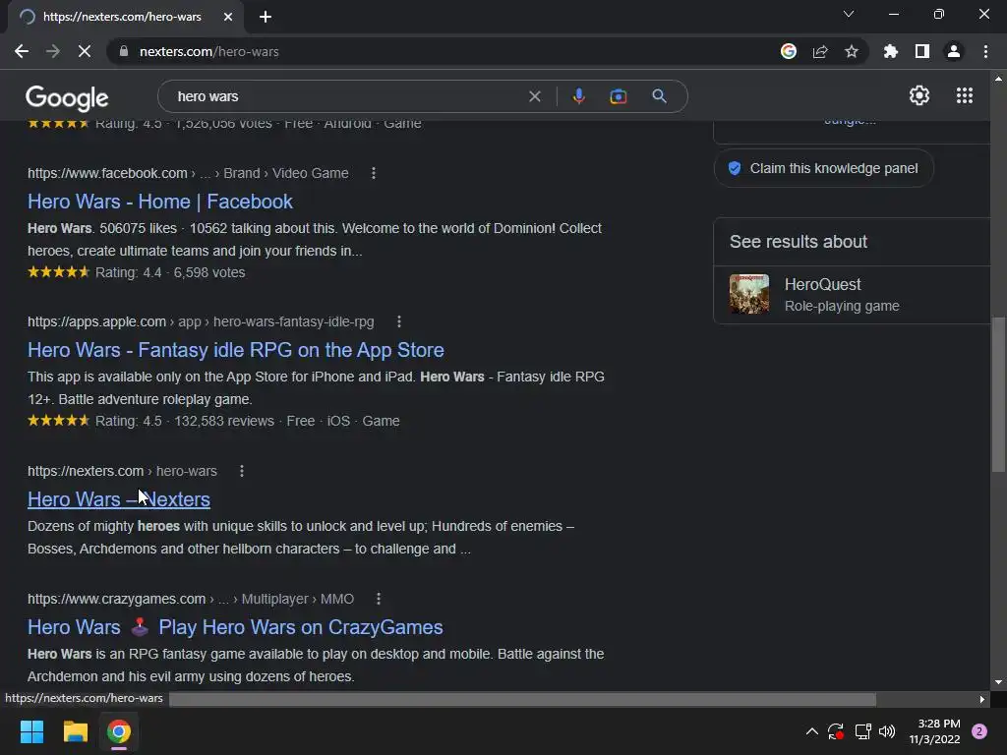Click scroll-right arrow of horizontal scrollbar
This screenshot has height=755, width=1007.
click(x=982, y=699)
